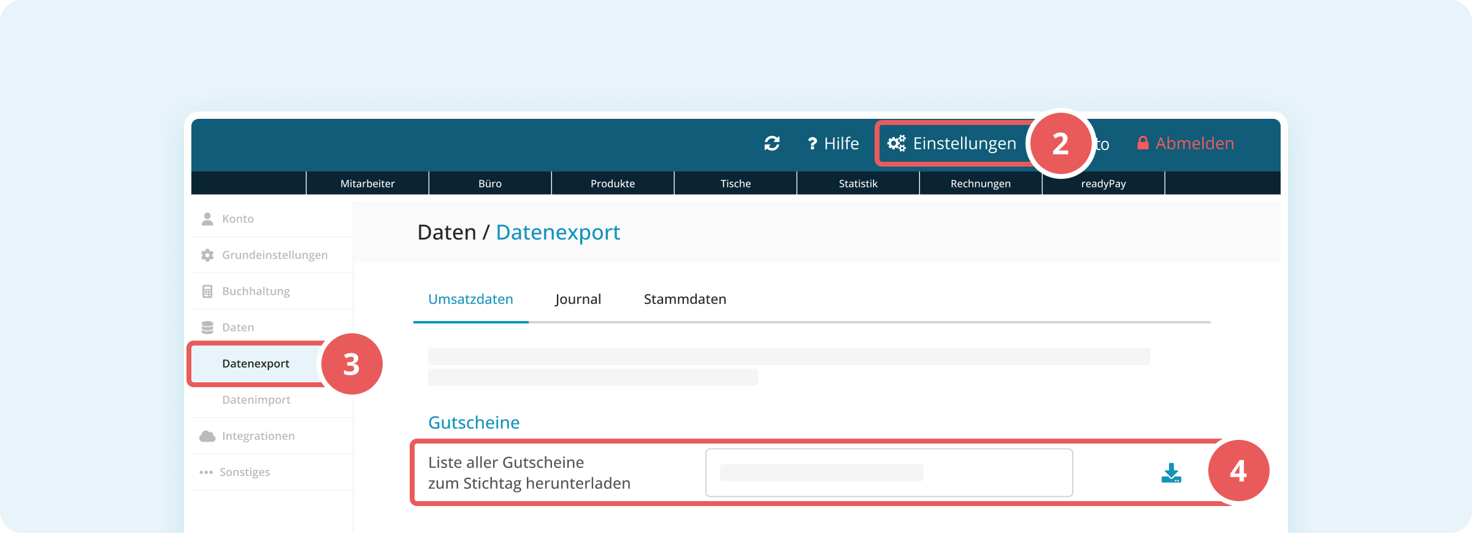This screenshot has width=1472, height=533.
Task: Select Konto in the sidebar
Action: tap(272, 219)
